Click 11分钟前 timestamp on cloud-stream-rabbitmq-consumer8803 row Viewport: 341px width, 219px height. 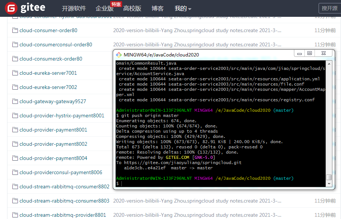[325, 201]
